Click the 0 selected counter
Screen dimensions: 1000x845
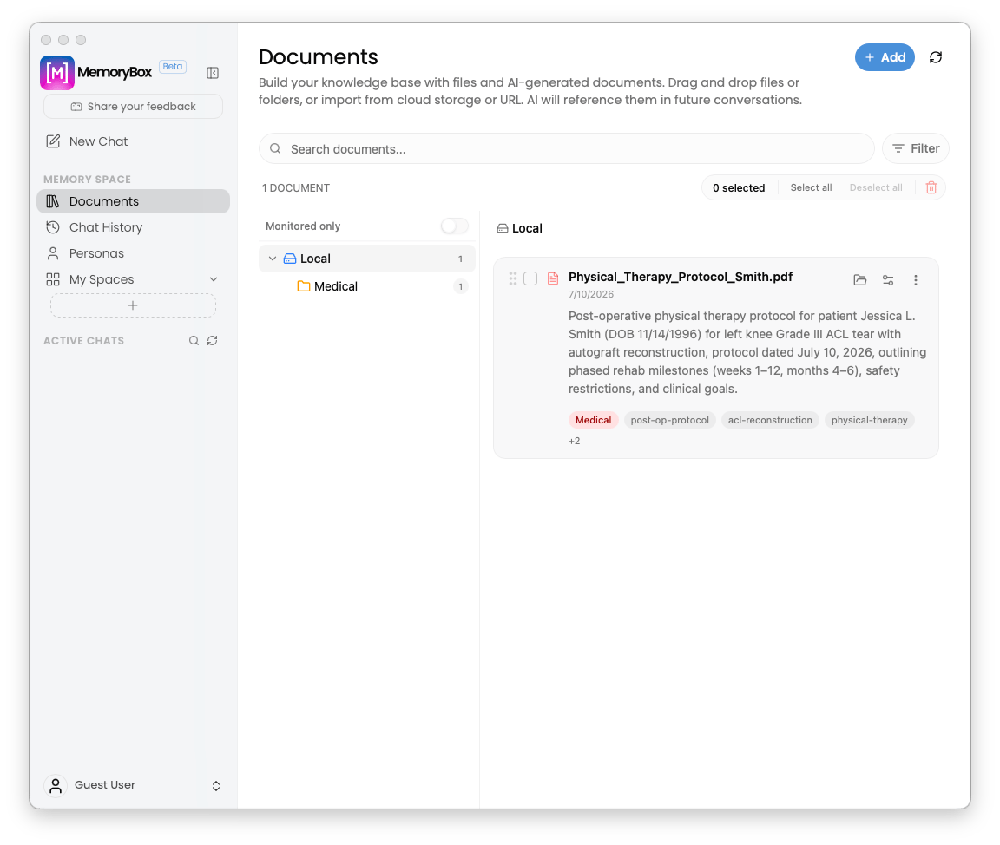pyautogui.click(x=739, y=188)
